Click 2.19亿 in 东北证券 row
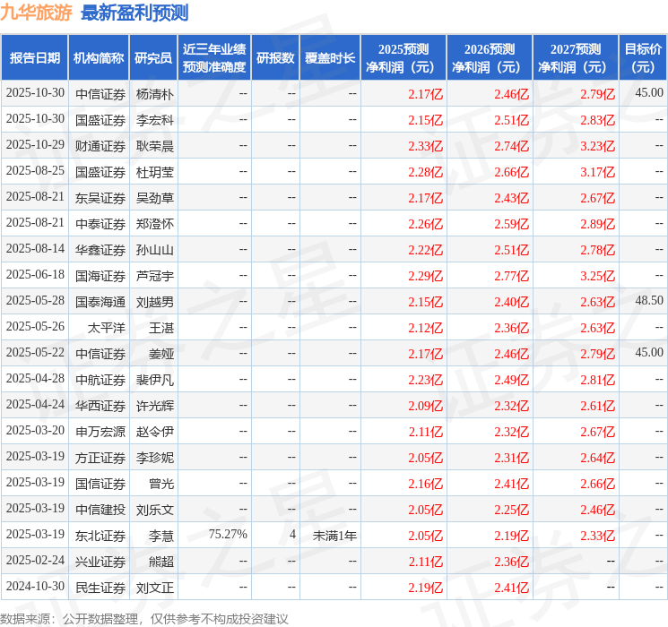The width and height of the screenshot is (668, 627). [x=512, y=536]
